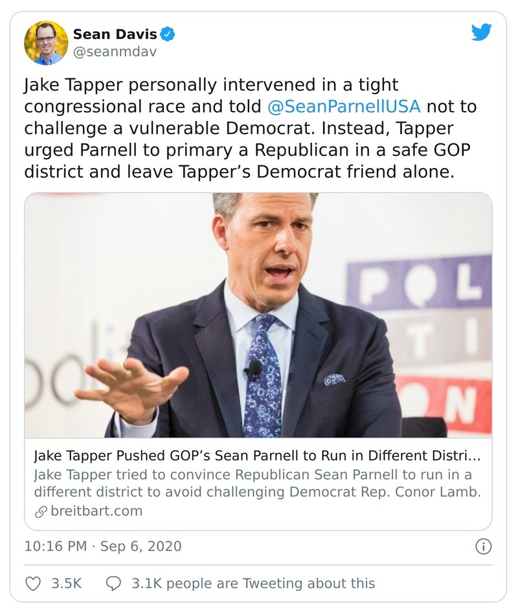Open "3.1K people are Tweeting about this"
Image resolution: width=518 pixels, height=613 pixels.
(x=253, y=583)
